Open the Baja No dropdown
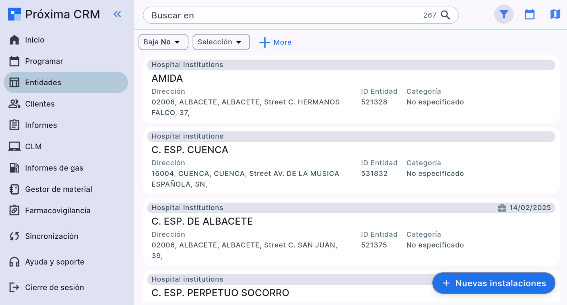 coord(163,42)
